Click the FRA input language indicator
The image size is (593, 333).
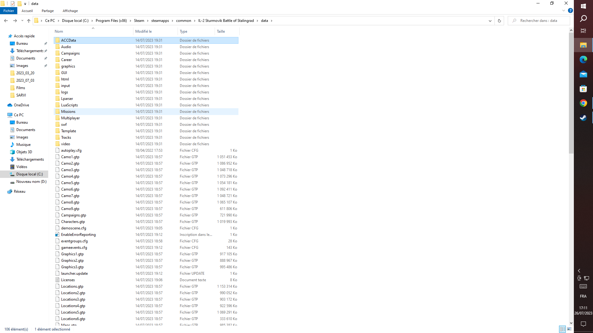pyautogui.click(x=583, y=296)
